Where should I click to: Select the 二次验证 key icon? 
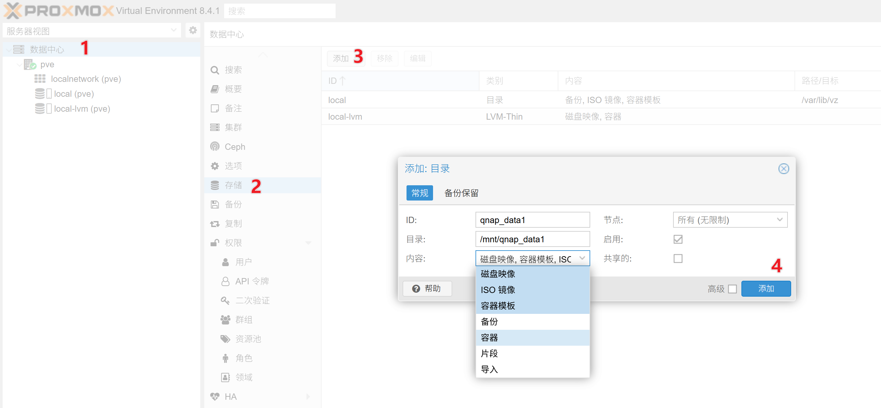pyautogui.click(x=225, y=300)
